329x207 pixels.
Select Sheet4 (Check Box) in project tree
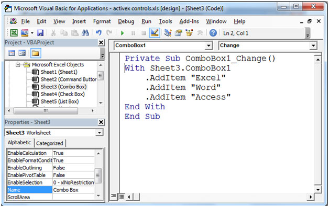coord(62,94)
